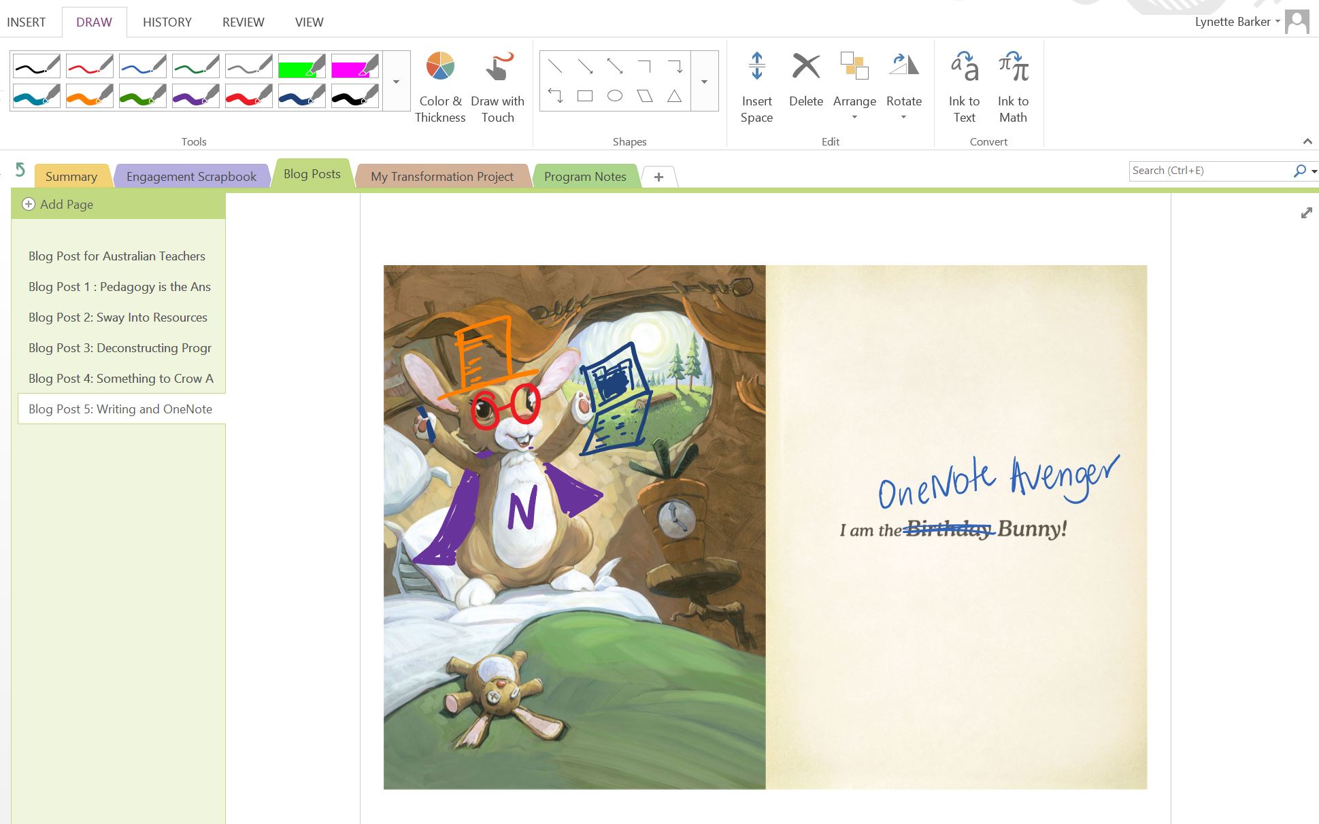The height and width of the screenshot is (824, 1319).
Task: Open the REVIEW ribbon tab
Action: [x=243, y=22]
